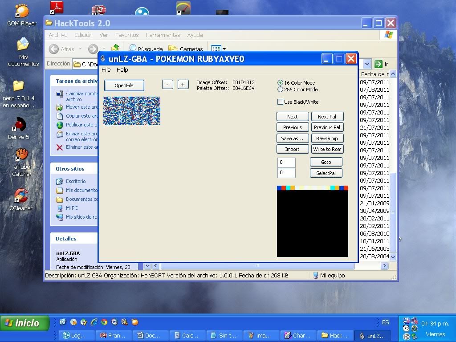
Task: Switch to the Char... taskbar window
Action: pyautogui.click(x=298, y=336)
